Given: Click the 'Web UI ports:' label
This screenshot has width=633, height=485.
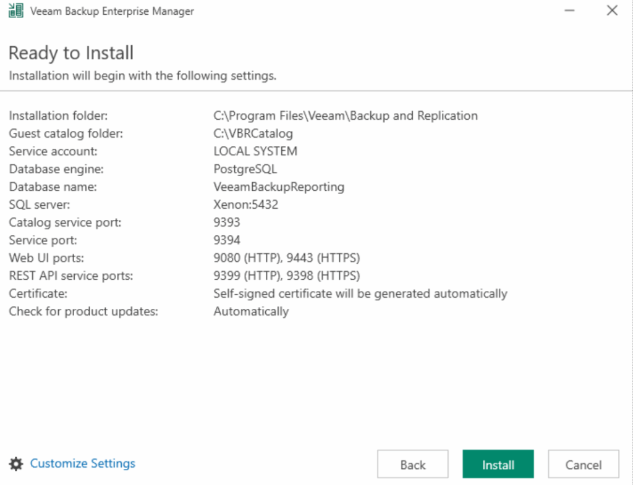Looking at the screenshot, I should [46, 258].
